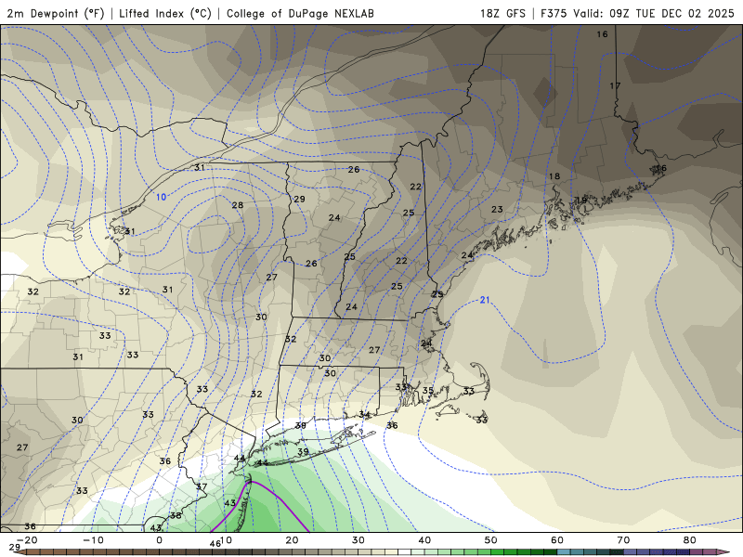Click the dewpoint value "35" near Cape Cod
Viewport: 743px width, 557px height.
pyautogui.click(x=428, y=390)
